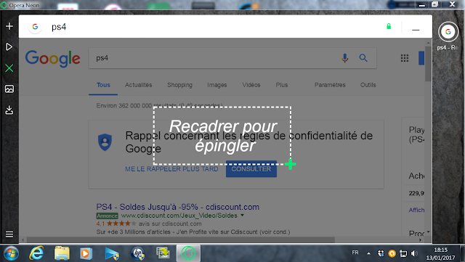Screen dimensions: 465x262
Task: Click the horizontal scroll right arrow
Action: click(420, 240)
